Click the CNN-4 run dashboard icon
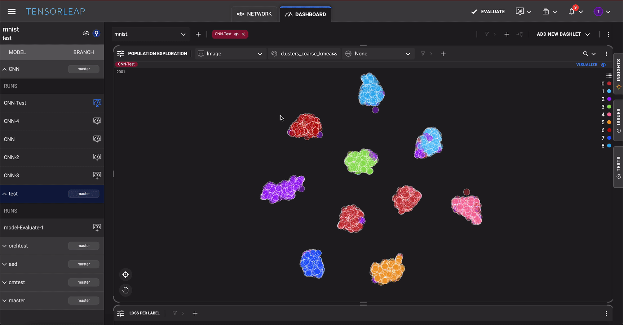623x325 pixels. (97, 121)
